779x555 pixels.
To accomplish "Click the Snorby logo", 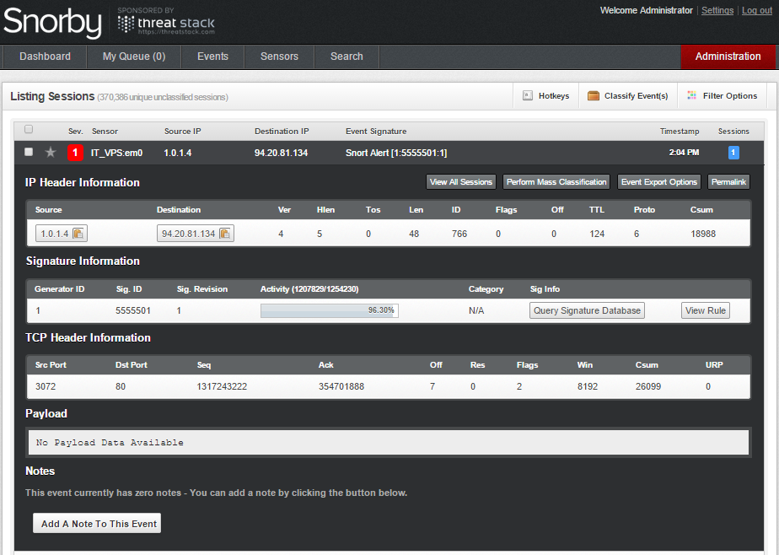I will [x=52, y=23].
